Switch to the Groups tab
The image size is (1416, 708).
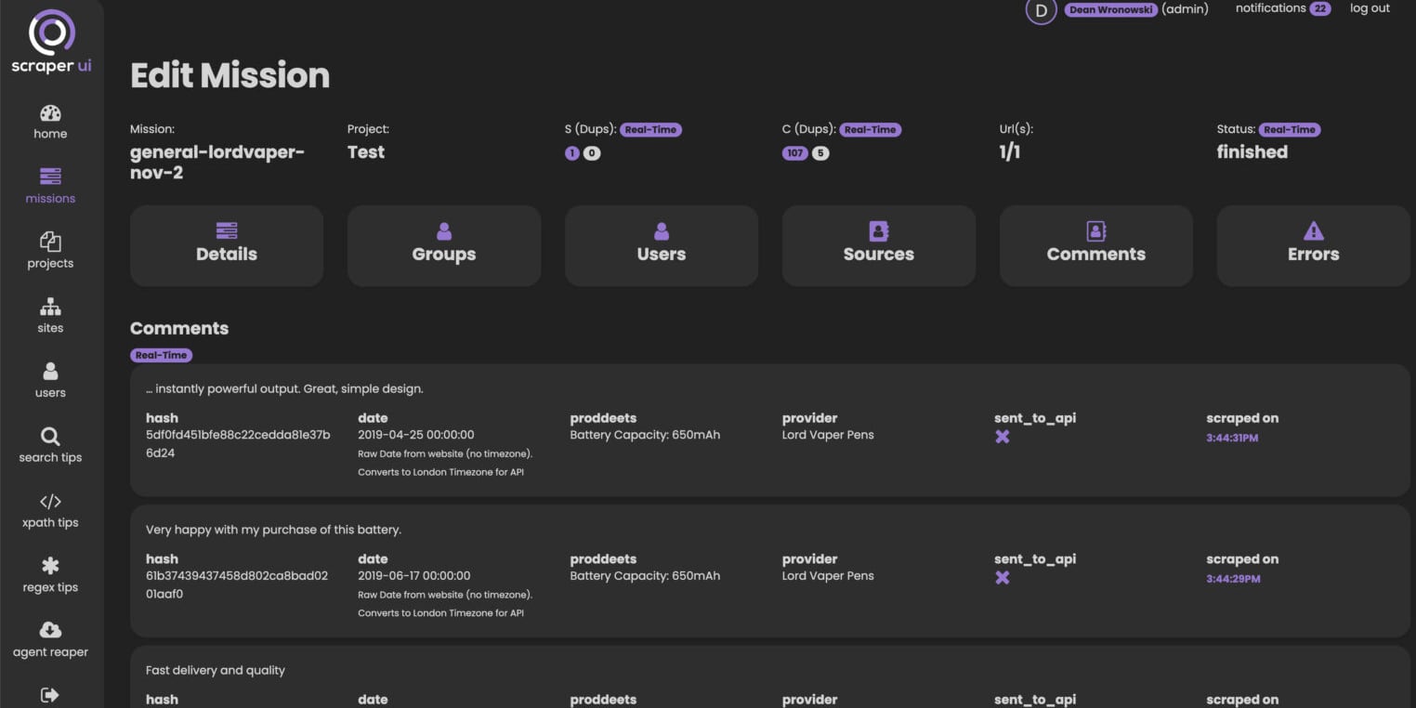(444, 245)
